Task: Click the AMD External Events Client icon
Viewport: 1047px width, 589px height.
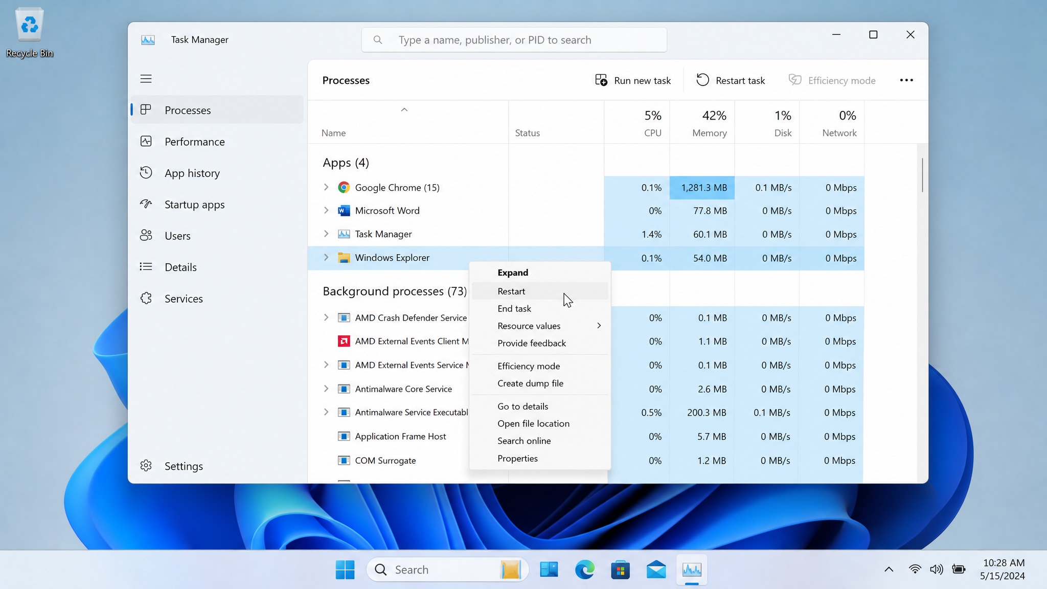Action: [x=344, y=341]
